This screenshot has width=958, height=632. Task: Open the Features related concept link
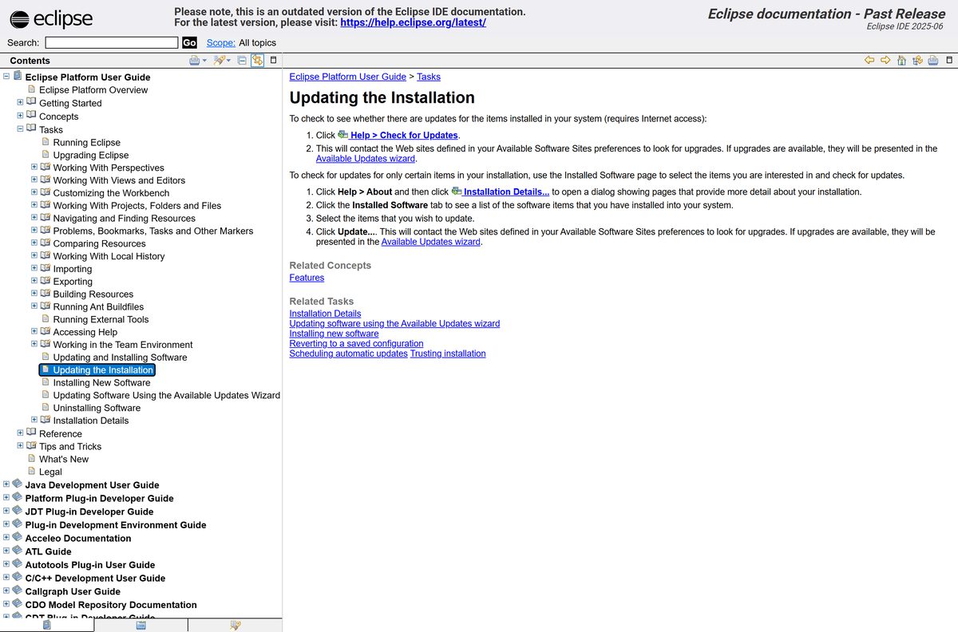click(x=307, y=278)
